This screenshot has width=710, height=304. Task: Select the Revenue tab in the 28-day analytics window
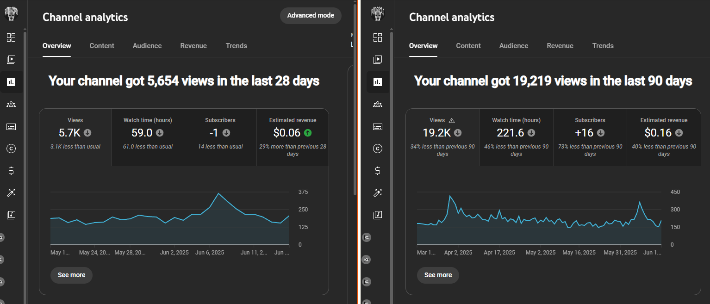[x=193, y=46]
